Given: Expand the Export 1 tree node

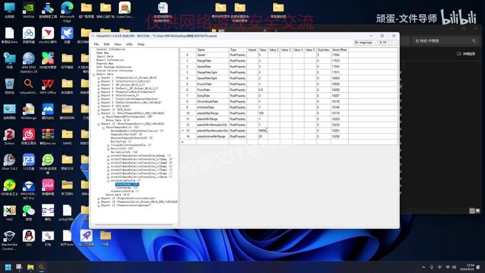Looking at the screenshot, I should click(99, 78).
